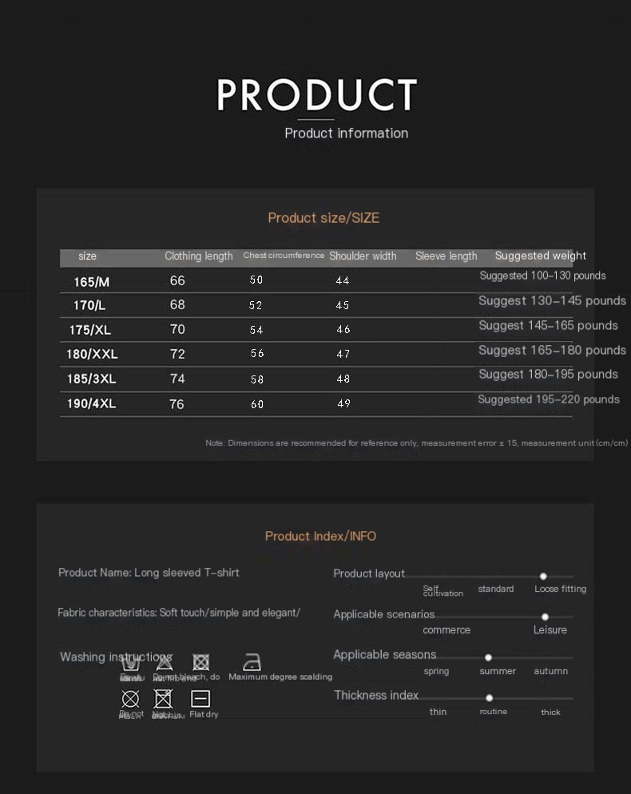Click the Leisure scenario slider dot
This screenshot has height=794, width=631.
pos(545,617)
